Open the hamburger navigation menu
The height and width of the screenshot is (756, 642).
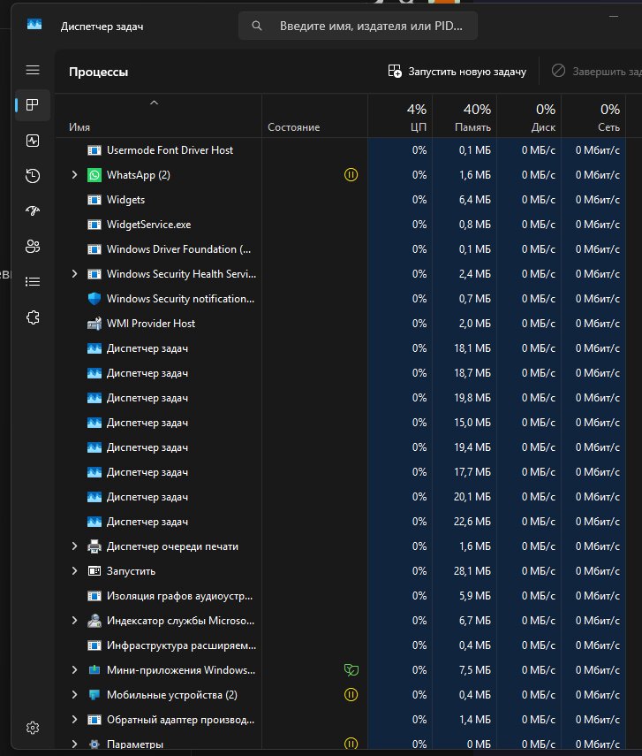(x=33, y=70)
